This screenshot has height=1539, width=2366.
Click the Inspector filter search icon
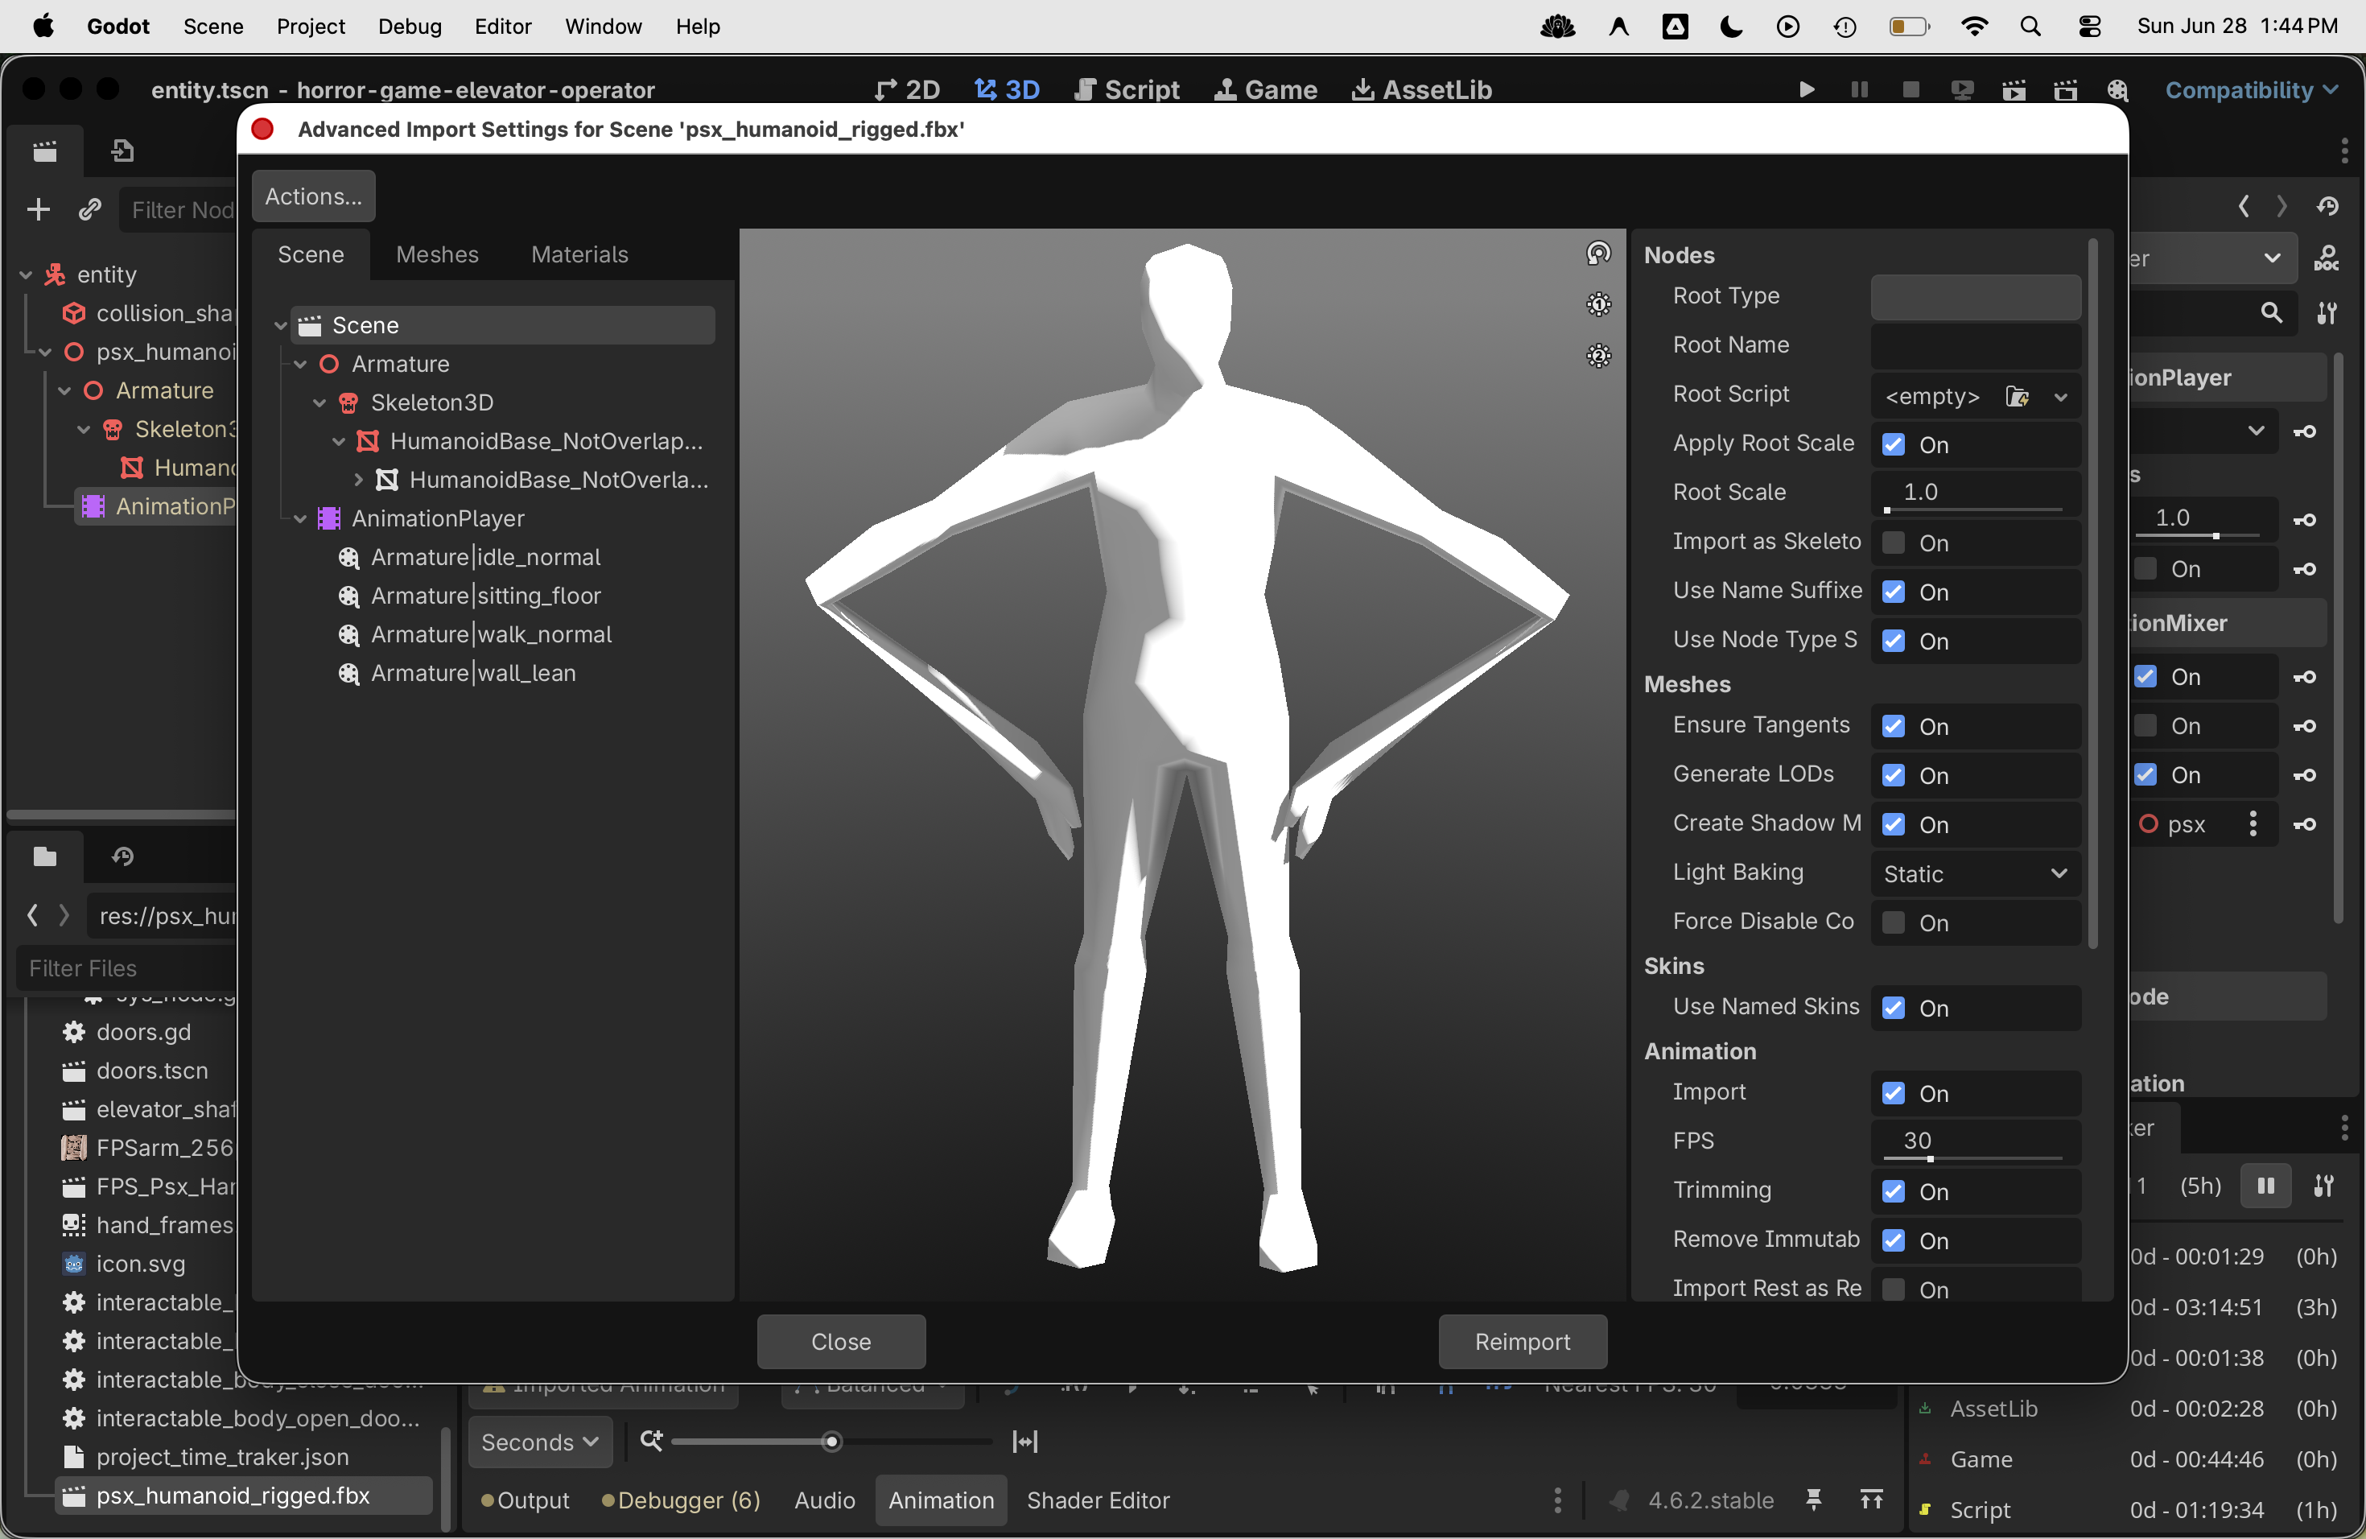coord(2270,313)
